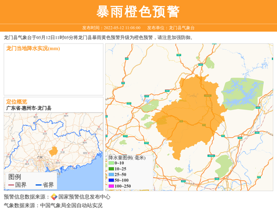This screenshot has height=217, width=277.
Task: Click the 国家预警信息发布中心 logo icon
Action: click(54, 197)
